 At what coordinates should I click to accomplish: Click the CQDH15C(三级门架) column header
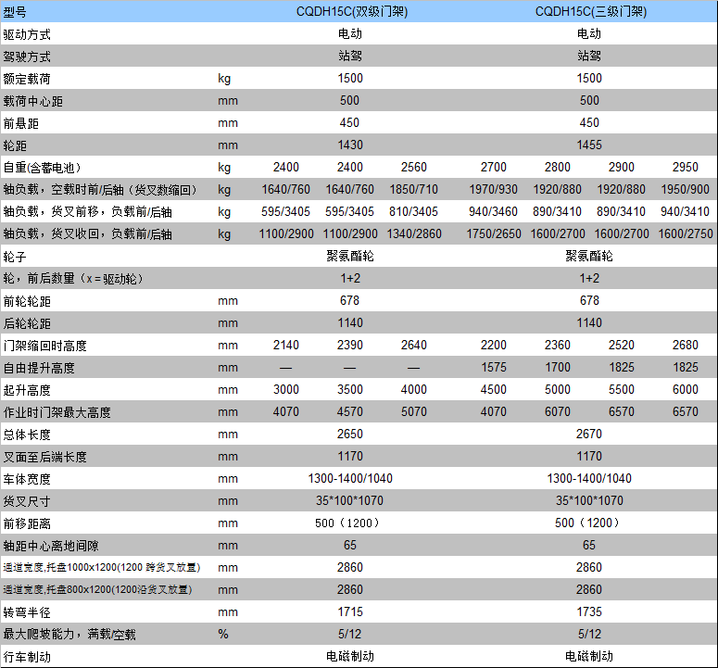(x=590, y=12)
